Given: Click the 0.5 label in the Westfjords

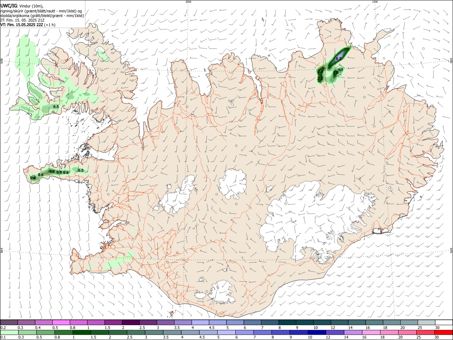Looking at the screenshot, I should point(56,107).
